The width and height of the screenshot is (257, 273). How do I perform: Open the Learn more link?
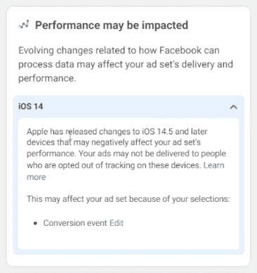[x=126, y=171]
